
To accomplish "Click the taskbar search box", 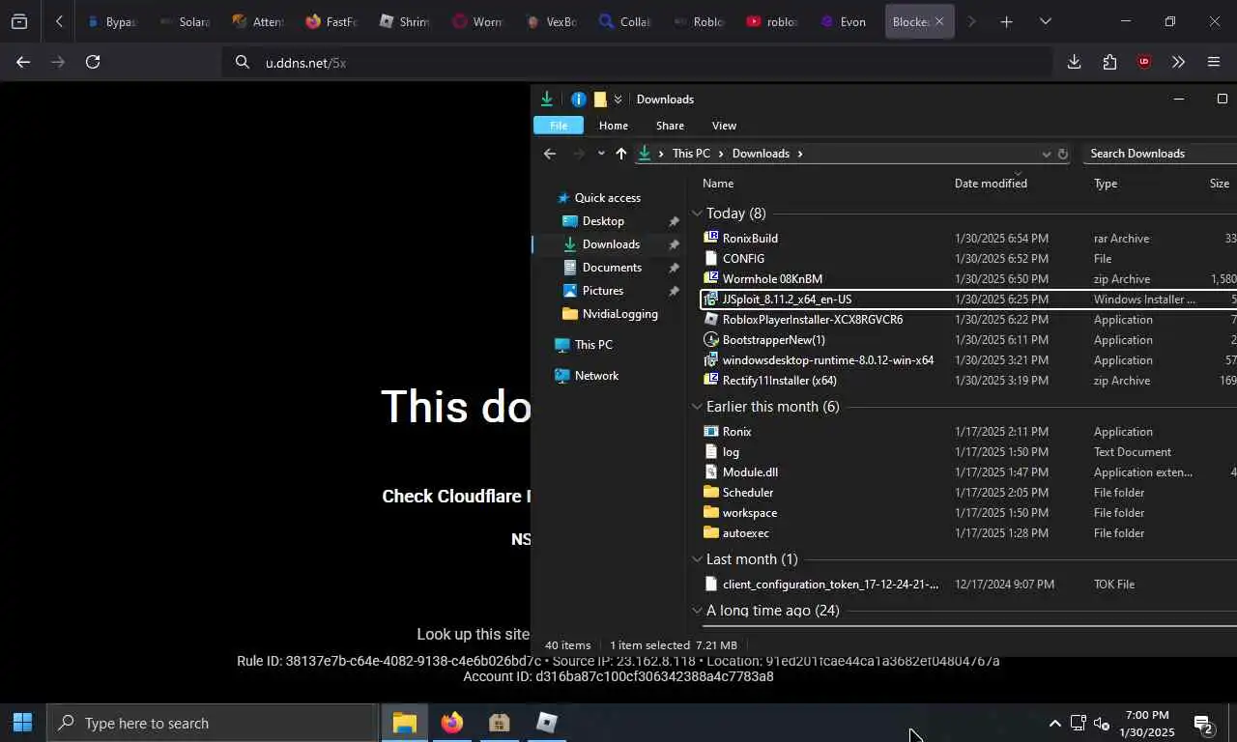I will pyautogui.click(x=213, y=723).
